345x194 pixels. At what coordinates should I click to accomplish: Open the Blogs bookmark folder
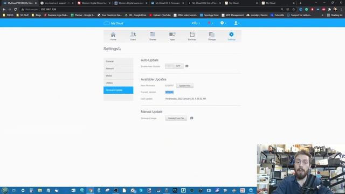click(36, 15)
